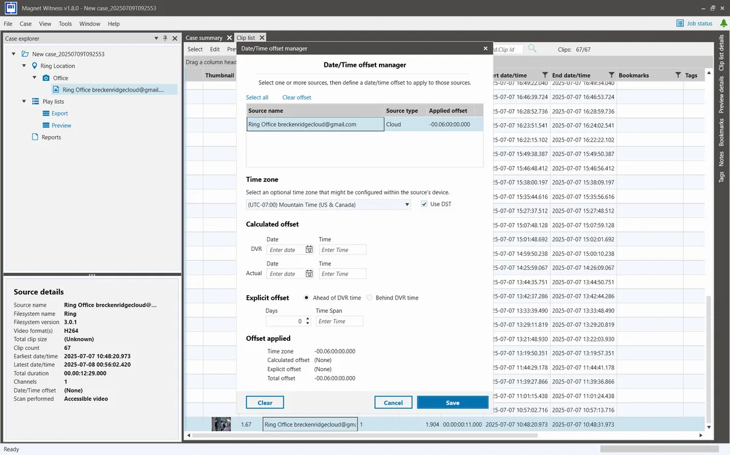Select the Ring Office source row in dialog

[364, 124]
